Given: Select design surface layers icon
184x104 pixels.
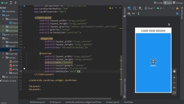Looking at the screenshot, I should (x=129, y=8).
